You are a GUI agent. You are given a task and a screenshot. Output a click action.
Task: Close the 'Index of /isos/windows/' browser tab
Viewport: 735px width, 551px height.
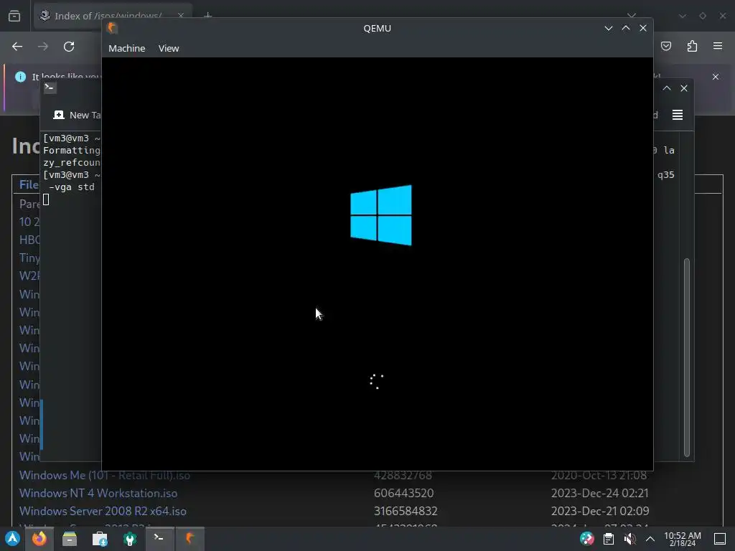[x=180, y=16]
